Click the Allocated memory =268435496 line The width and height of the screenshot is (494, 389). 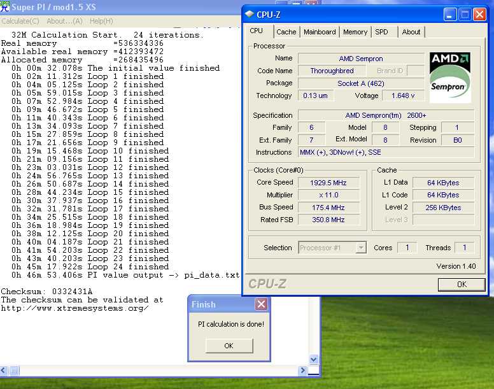click(82, 60)
